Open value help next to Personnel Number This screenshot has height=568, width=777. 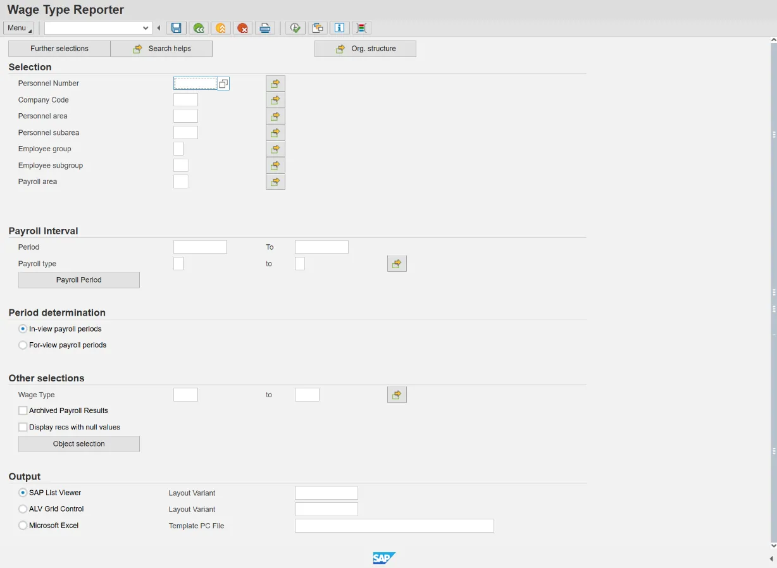tap(223, 83)
